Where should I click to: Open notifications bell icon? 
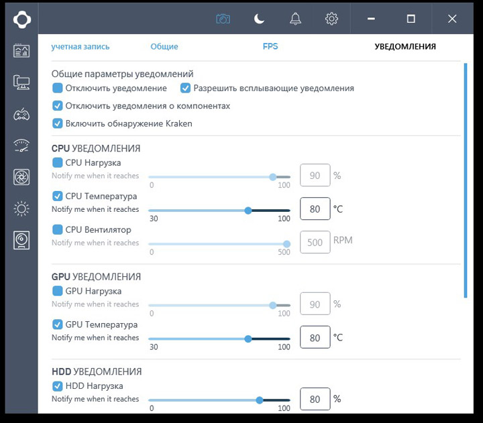(295, 19)
